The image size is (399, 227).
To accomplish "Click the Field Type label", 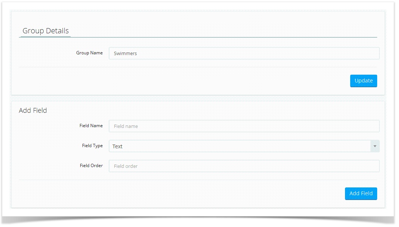I will point(92,146).
